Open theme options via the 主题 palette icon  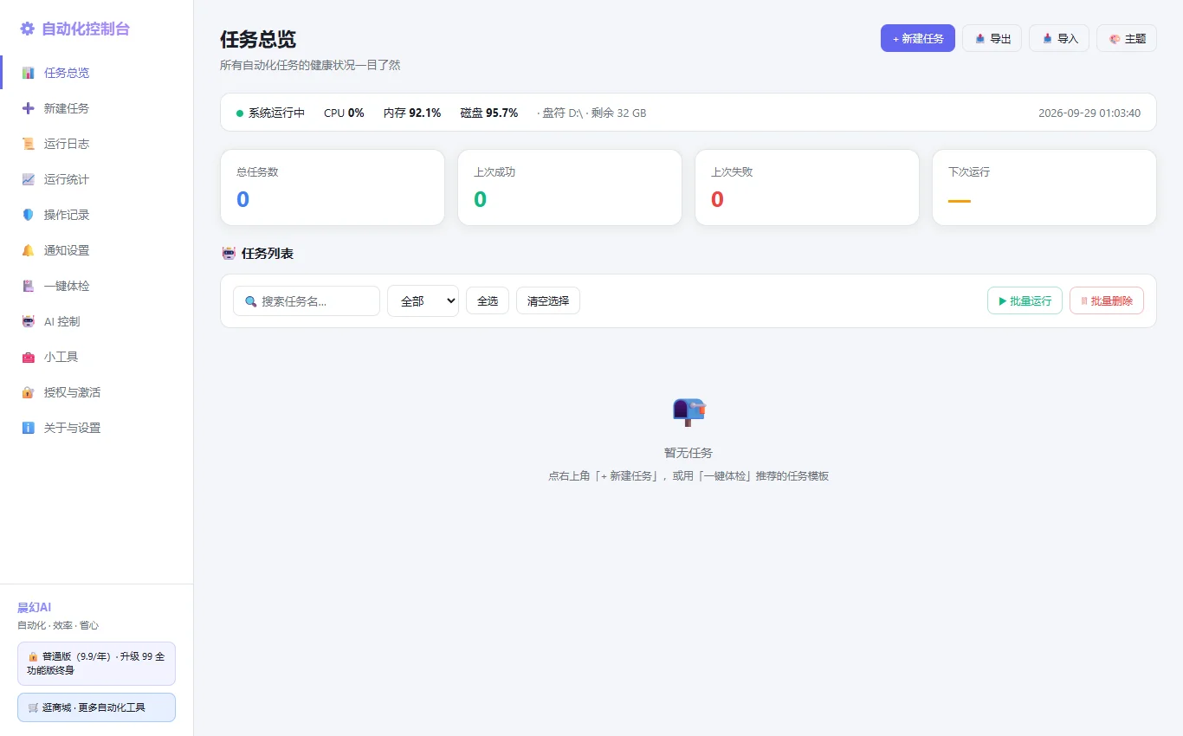(1115, 39)
